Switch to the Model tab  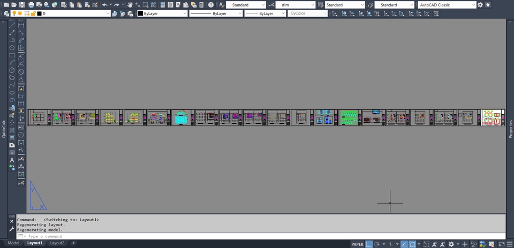[x=13, y=243]
